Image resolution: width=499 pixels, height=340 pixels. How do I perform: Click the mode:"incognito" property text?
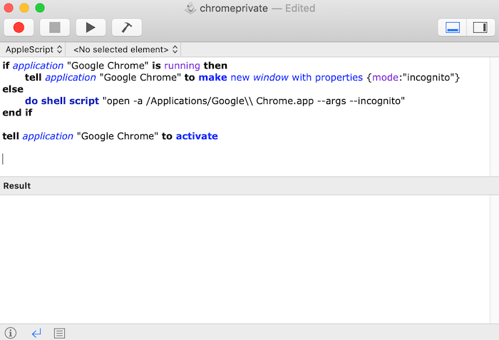[x=413, y=78]
